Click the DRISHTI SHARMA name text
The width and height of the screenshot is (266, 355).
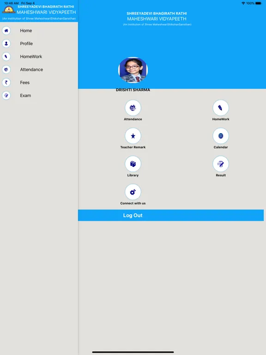[x=133, y=90]
